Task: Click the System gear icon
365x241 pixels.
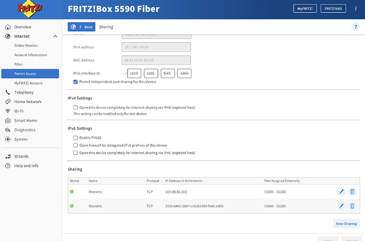Action: tap(8, 139)
